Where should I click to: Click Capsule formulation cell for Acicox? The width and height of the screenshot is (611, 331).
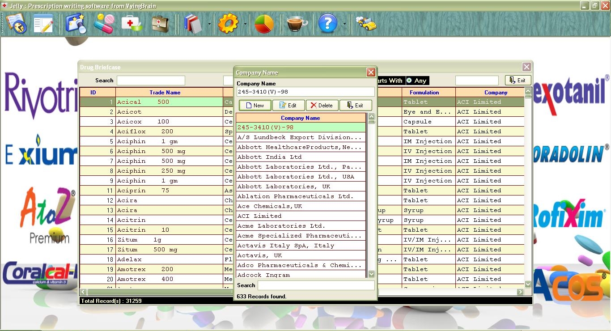click(x=429, y=122)
